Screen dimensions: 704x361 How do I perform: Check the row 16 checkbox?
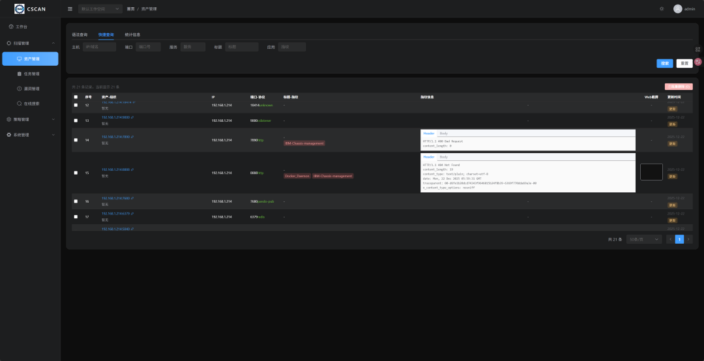point(76,201)
